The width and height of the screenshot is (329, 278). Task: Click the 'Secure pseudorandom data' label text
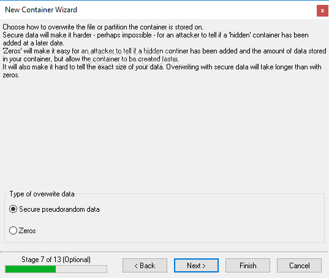(59, 209)
